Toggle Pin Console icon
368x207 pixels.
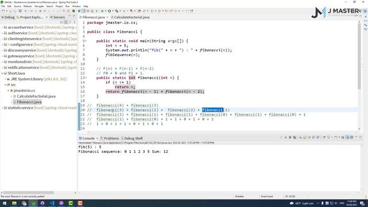click(324, 137)
